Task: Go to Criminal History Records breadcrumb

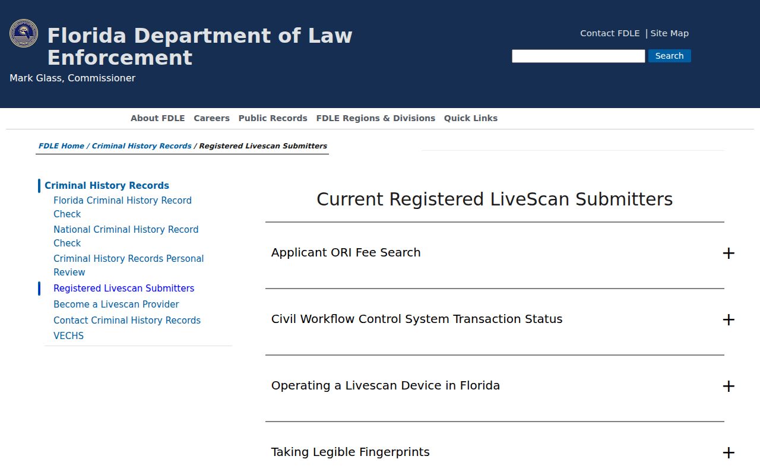Action: point(141,145)
